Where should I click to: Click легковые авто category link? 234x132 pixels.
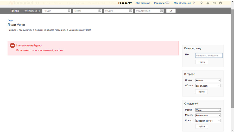[x=32, y=11]
